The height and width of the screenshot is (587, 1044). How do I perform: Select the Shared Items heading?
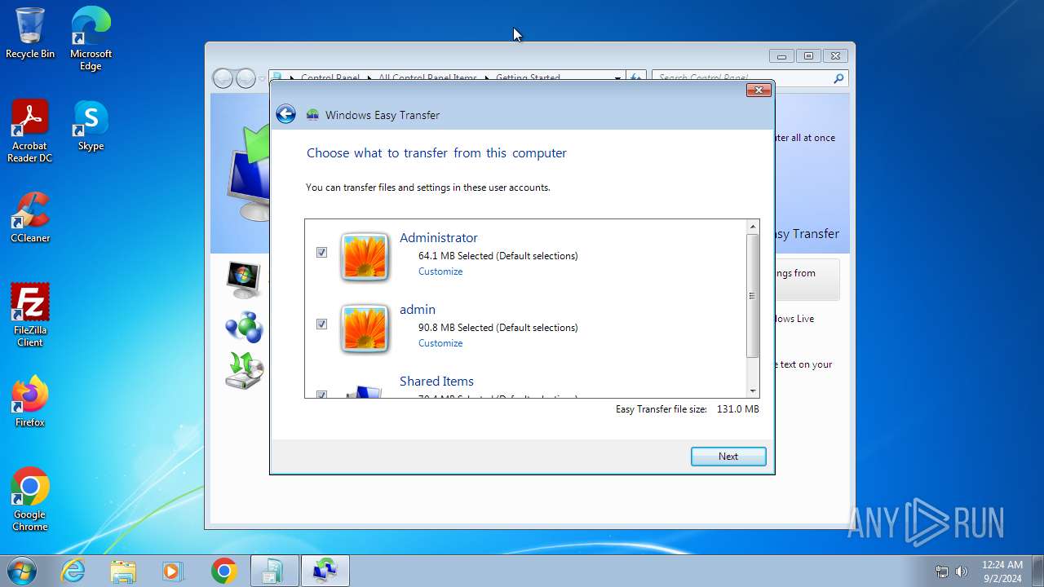[x=436, y=381]
